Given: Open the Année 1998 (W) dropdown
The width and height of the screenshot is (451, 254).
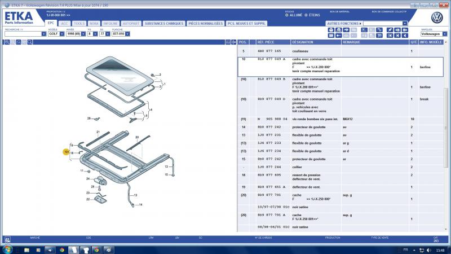Looking at the screenshot, I should pyautogui.click(x=83, y=34).
